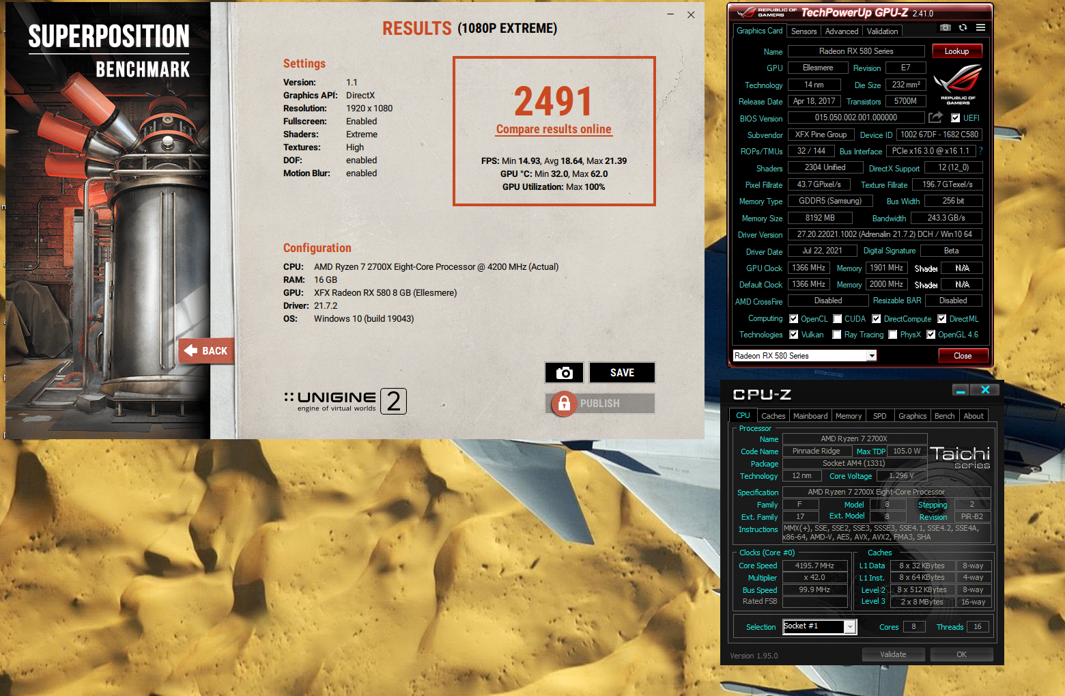Click the Taichi series logo in CPU-Z
Viewport: 1065px width, 696px height.
(x=961, y=458)
